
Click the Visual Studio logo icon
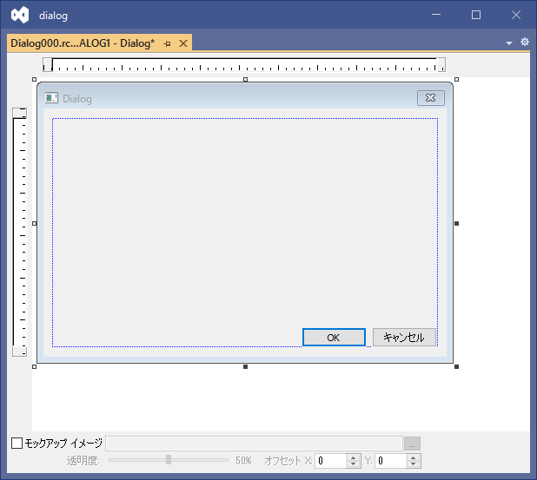click(20, 15)
